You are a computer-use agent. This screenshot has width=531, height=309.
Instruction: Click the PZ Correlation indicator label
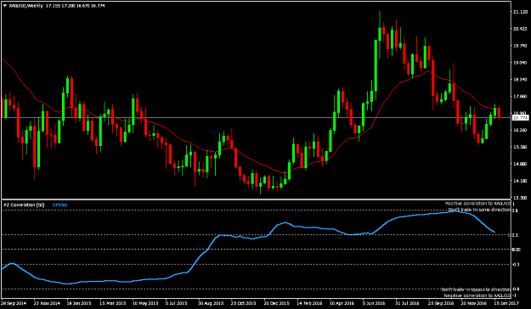pos(24,205)
